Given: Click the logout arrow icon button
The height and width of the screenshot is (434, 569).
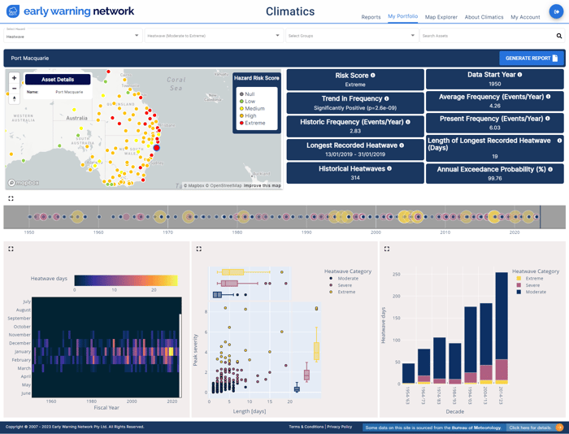Looking at the screenshot, I should 556,11.
